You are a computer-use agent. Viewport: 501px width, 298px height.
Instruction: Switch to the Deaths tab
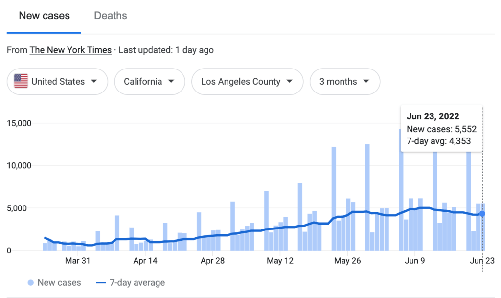(111, 16)
